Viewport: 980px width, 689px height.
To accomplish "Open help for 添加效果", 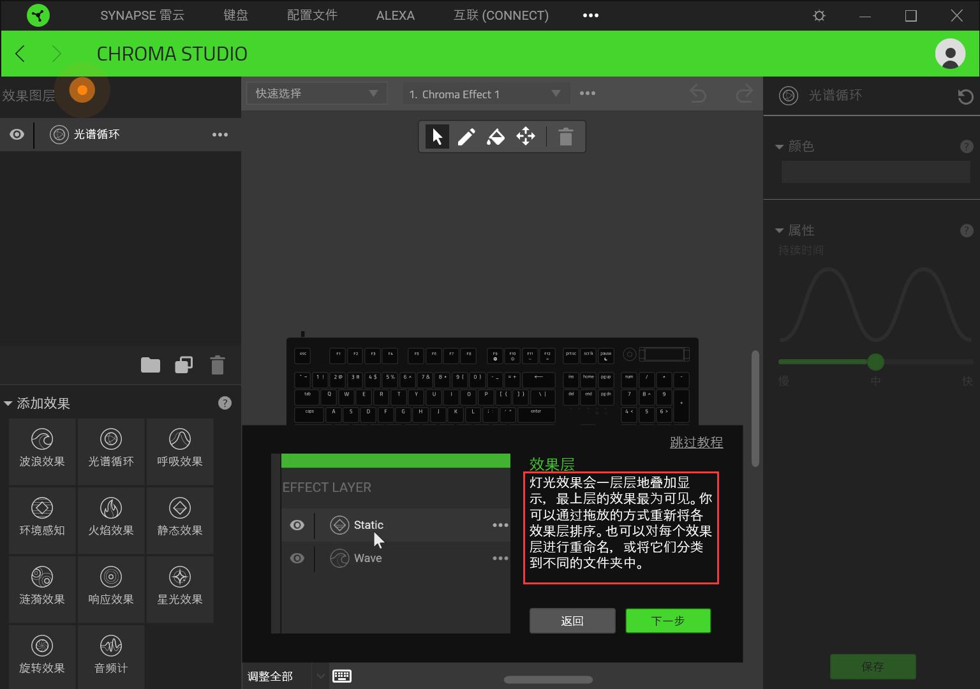I will [225, 403].
